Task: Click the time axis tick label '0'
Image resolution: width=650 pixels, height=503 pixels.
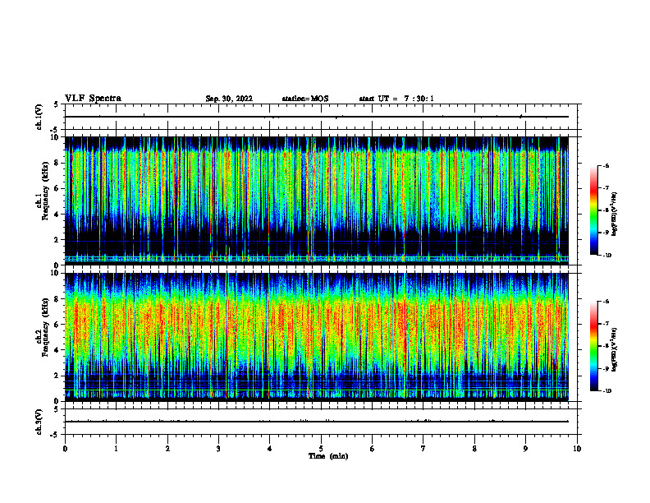Action: tap(65, 449)
